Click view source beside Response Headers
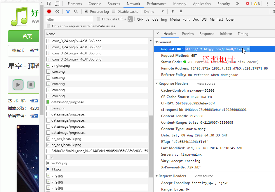 click(x=206, y=83)
